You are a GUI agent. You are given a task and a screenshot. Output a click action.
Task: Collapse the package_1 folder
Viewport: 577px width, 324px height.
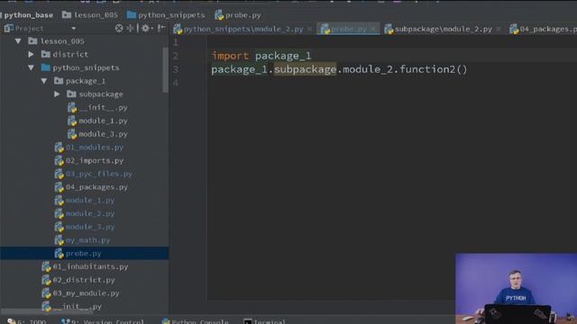(x=44, y=81)
